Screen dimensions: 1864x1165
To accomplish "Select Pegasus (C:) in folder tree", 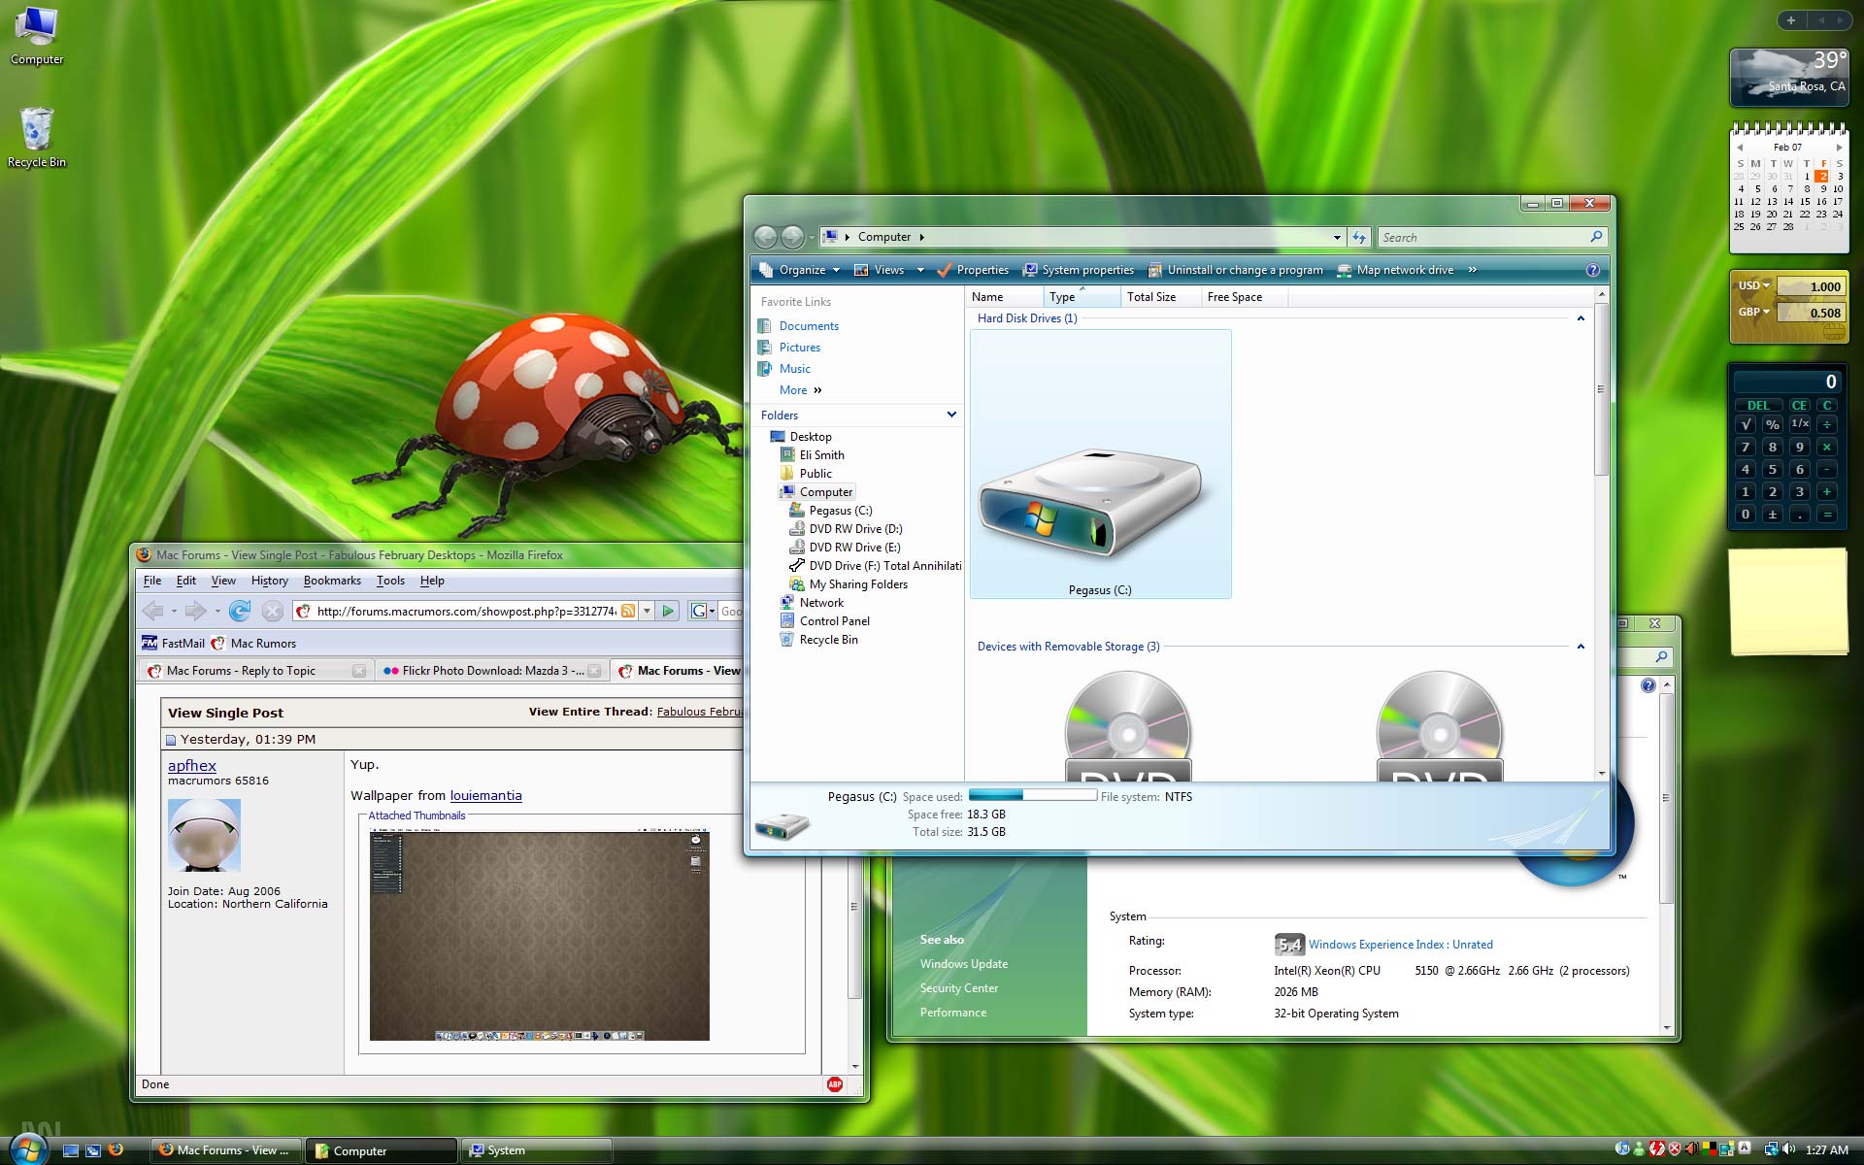I will (x=841, y=511).
